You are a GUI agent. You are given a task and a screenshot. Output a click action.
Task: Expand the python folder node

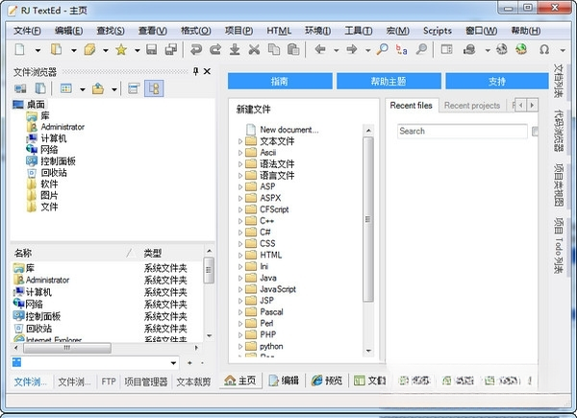pos(240,346)
